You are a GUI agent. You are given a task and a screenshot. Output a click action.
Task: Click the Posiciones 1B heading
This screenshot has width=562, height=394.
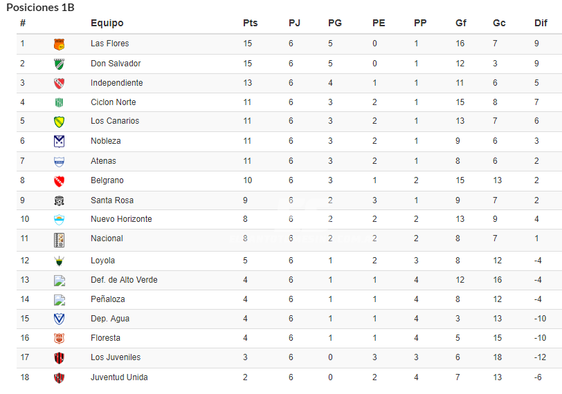[x=41, y=7]
